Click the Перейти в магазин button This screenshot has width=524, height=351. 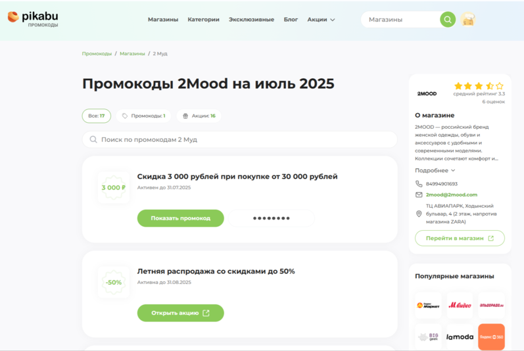[x=460, y=238]
